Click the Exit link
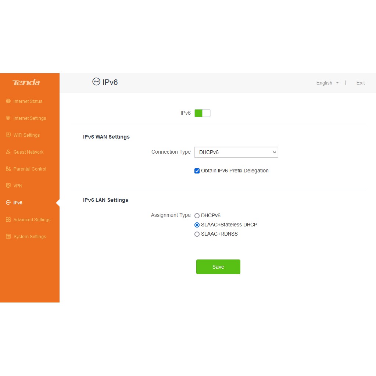This screenshot has height=376, width=376. coord(360,83)
